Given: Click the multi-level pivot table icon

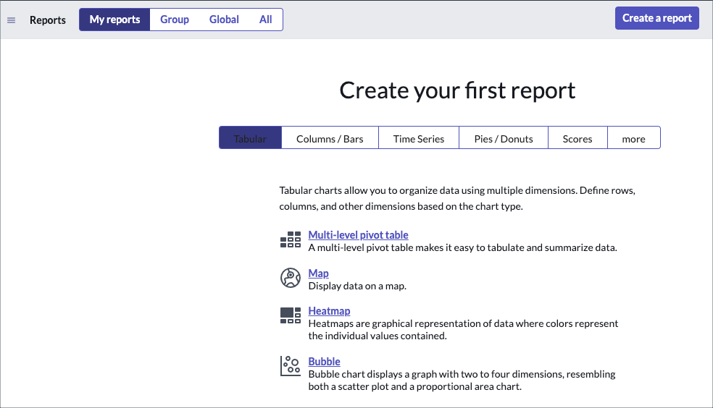Looking at the screenshot, I should pyautogui.click(x=290, y=240).
